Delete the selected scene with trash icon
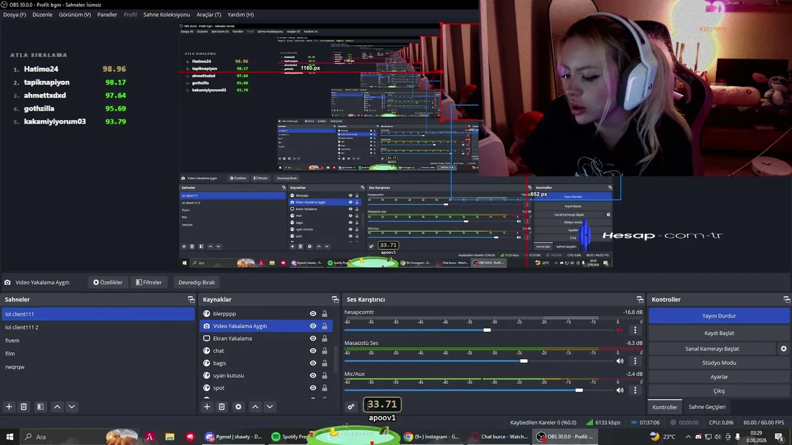This screenshot has width=792, height=445. click(24, 407)
